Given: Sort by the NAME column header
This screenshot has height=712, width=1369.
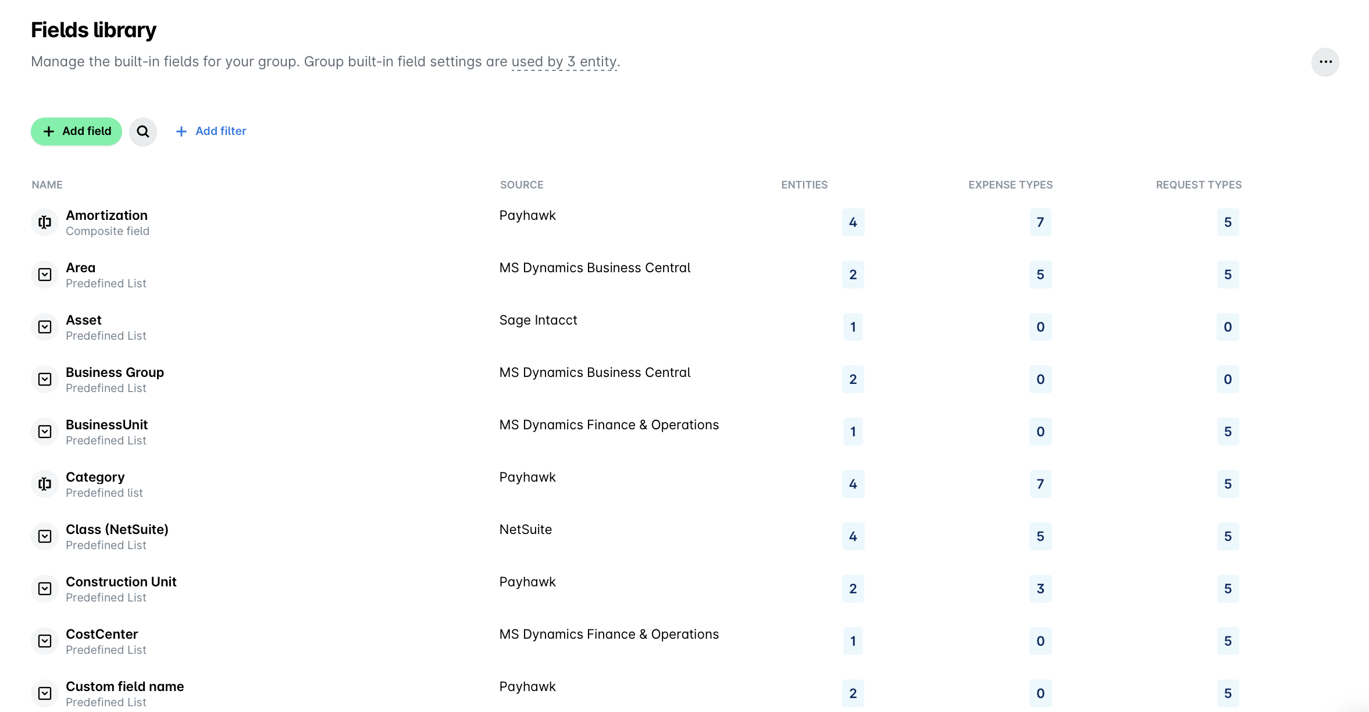Looking at the screenshot, I should click(47, 185).
